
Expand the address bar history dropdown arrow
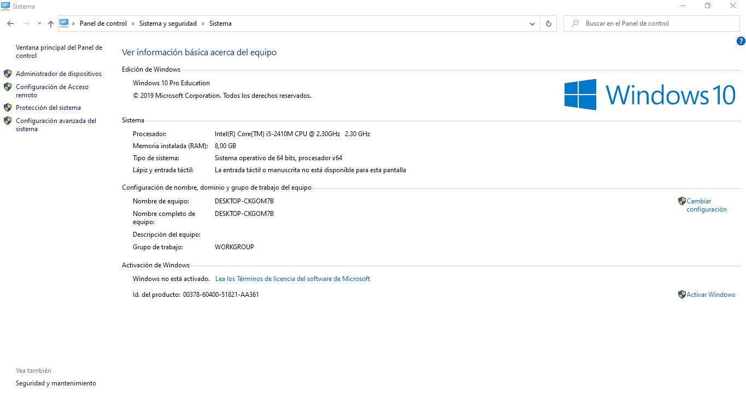click(x=532, y=24)
